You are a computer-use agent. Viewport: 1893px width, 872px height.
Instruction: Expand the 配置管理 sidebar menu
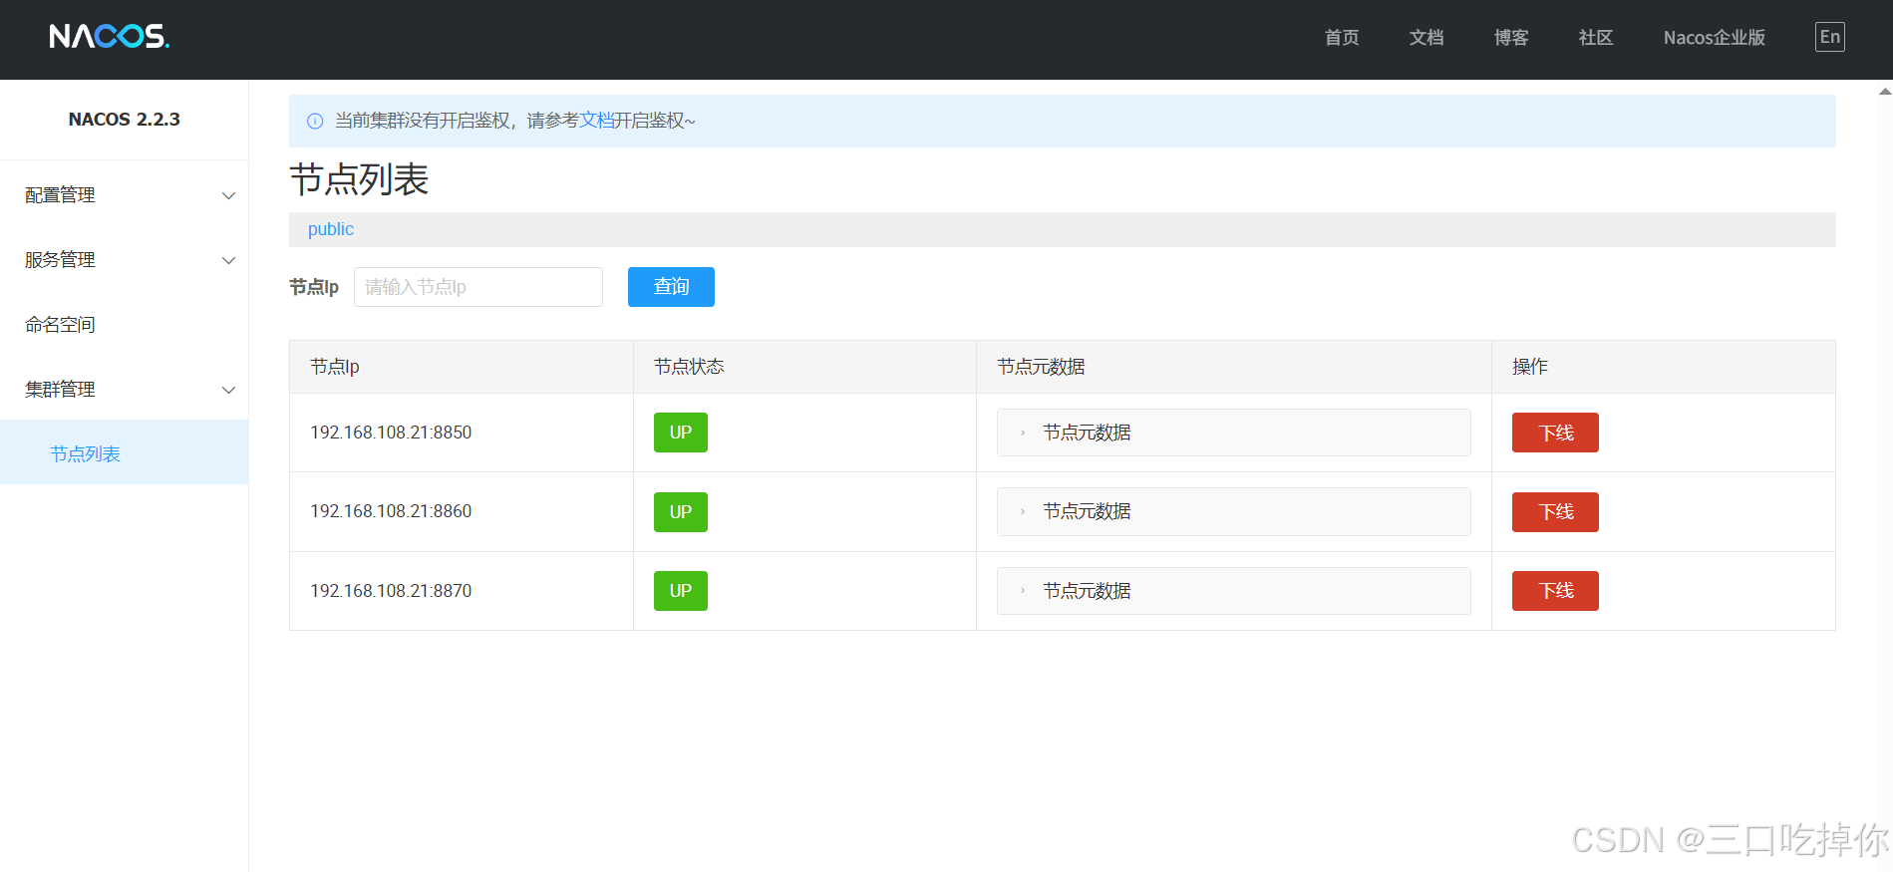(125, 195)
